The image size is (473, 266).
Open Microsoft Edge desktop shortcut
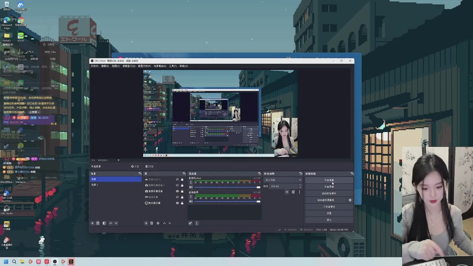[x=7, y=23]
